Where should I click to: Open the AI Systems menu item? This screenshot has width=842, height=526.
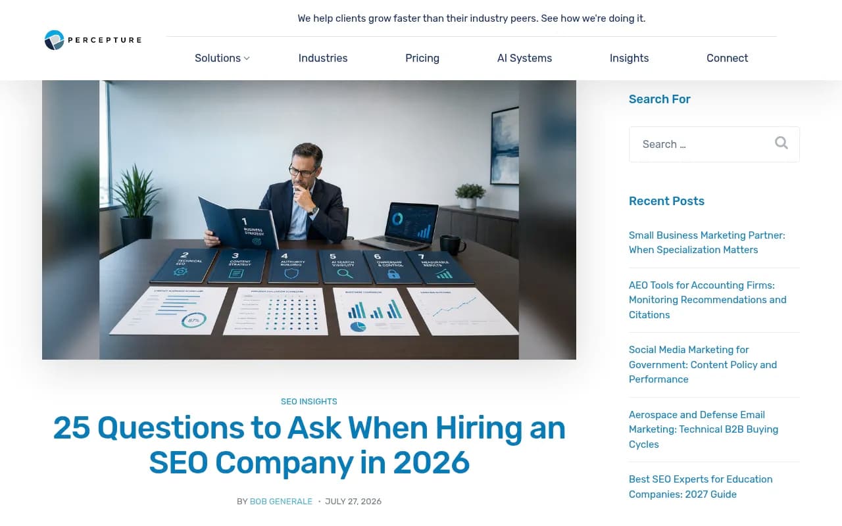(524, 58)
